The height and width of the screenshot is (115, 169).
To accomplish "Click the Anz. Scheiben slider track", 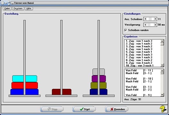I will 150,19.
